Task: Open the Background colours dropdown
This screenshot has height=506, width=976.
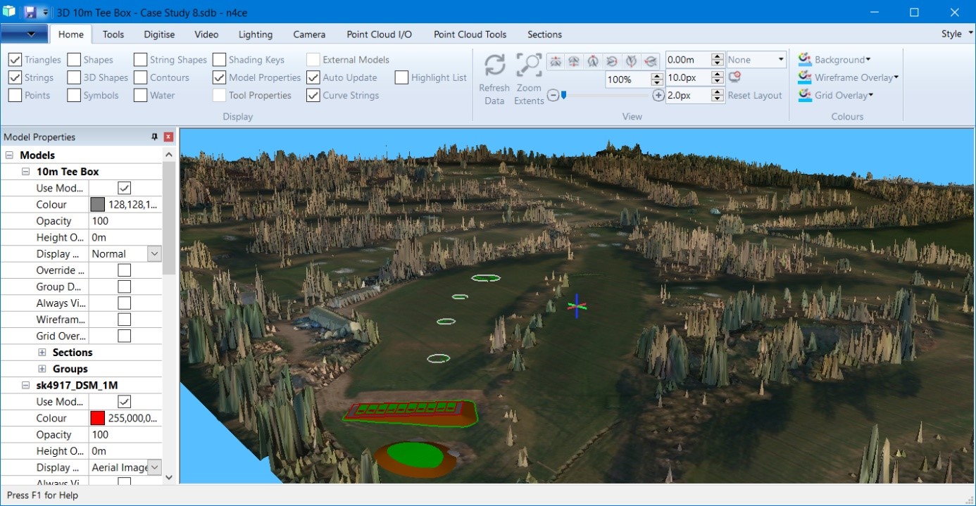Action: [x=868, y=60]
